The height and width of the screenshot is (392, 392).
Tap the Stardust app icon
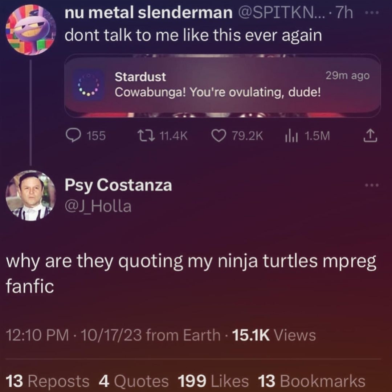[x=89, y=86]
